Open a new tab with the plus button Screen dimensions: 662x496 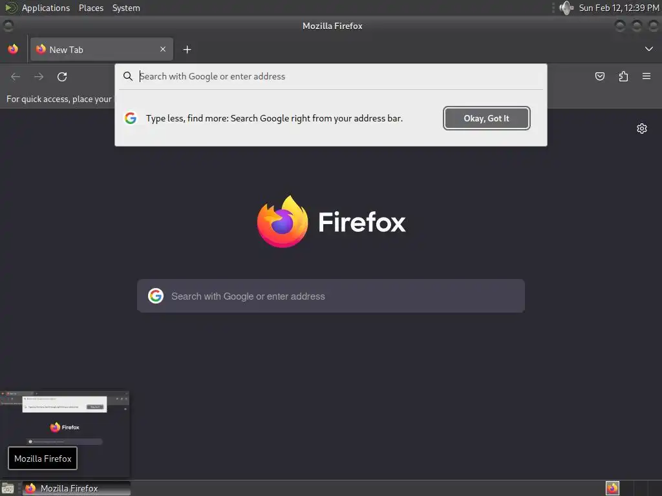point(187,50)
